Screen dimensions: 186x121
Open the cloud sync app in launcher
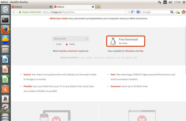(5, 39)
